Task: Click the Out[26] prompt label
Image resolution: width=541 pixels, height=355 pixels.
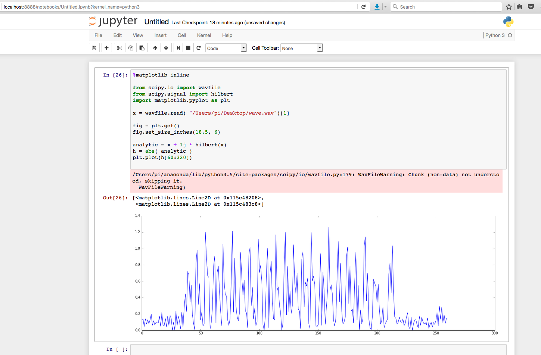Action: [115, 198]
